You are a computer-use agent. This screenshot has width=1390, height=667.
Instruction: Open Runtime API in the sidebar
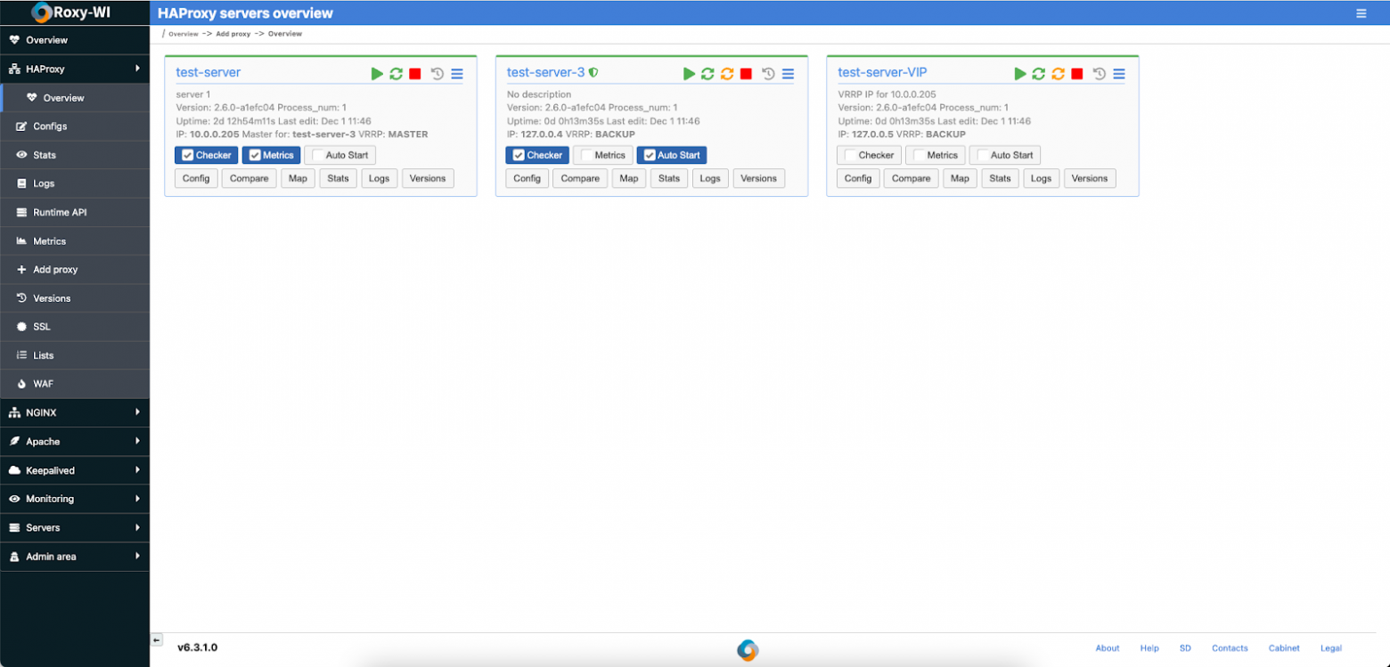[x=75, y=212]
